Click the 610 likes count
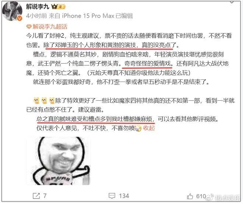243x204 pixels. tap(201, 196)
